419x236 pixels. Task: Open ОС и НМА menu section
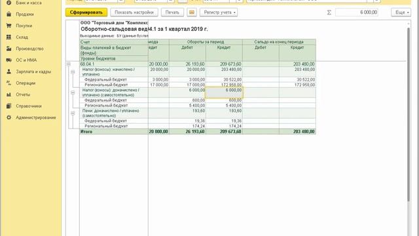tap(26, 60)
